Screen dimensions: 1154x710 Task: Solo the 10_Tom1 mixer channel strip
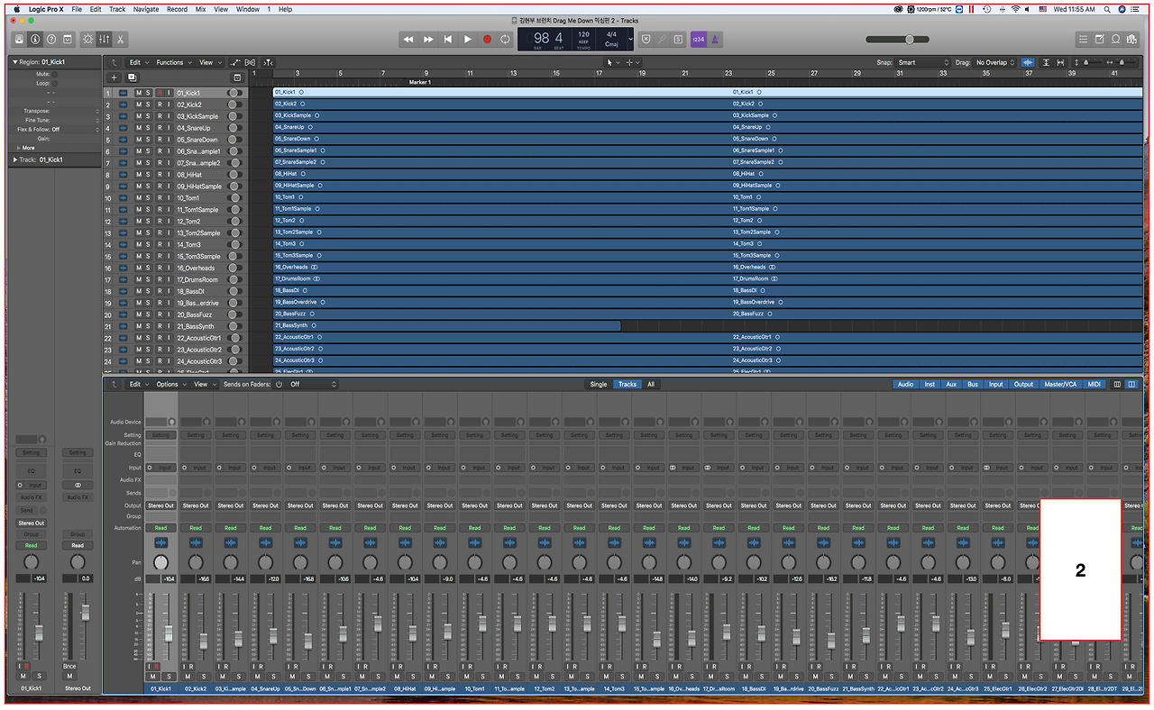click(x=481, y=677)
